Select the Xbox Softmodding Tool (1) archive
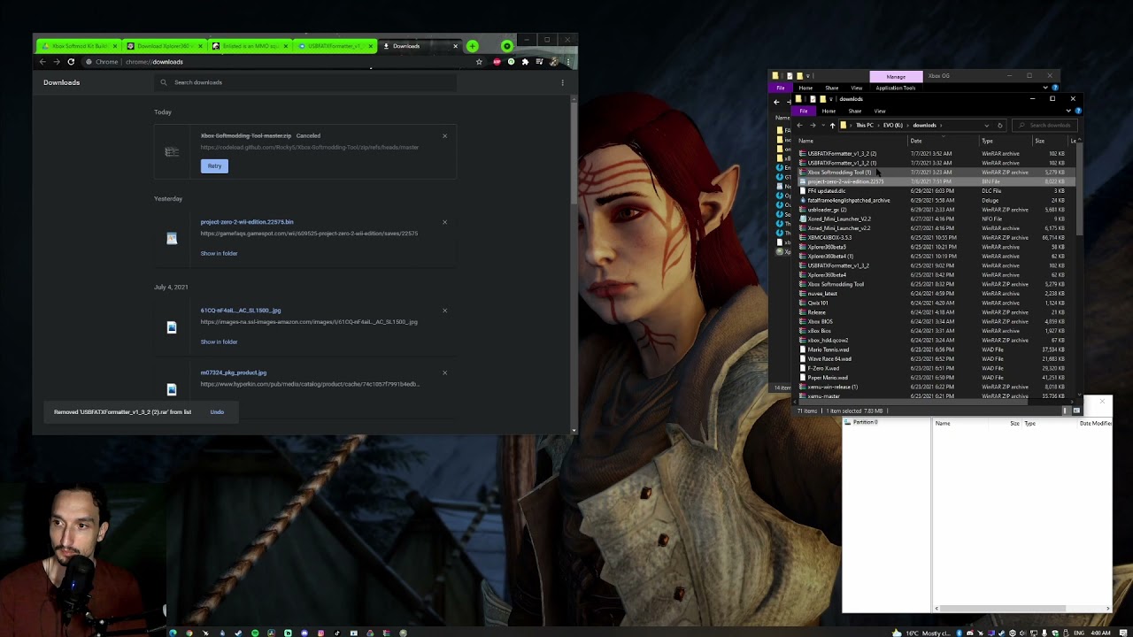 click(x=839, y=173)
